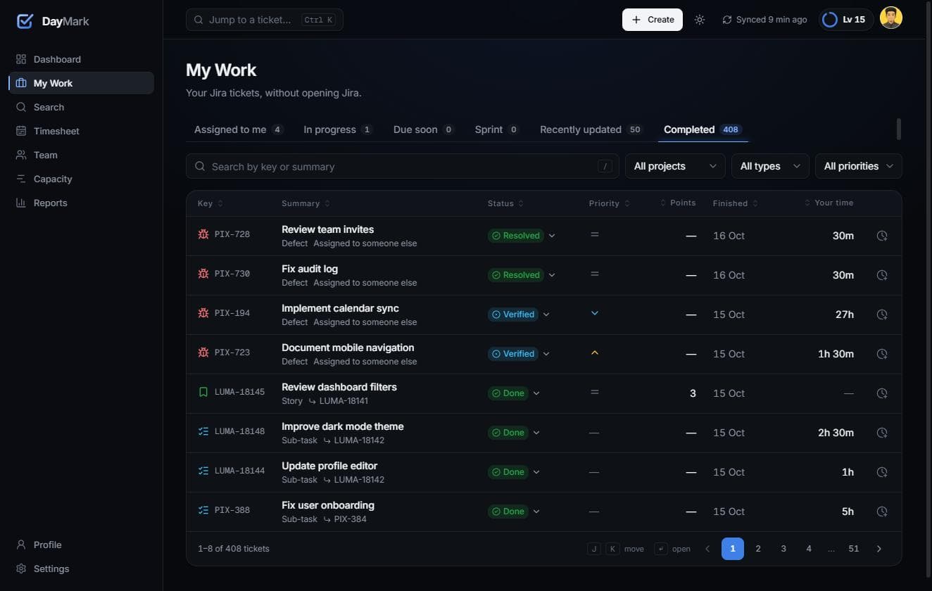Click the Search by key or summary box

pyautogui.click(x=403, y=166)
